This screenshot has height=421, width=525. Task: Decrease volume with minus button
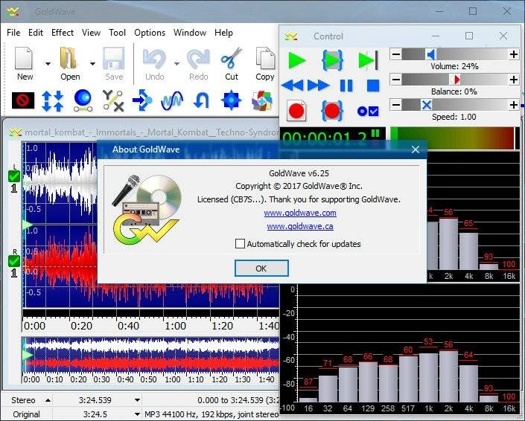395,54
